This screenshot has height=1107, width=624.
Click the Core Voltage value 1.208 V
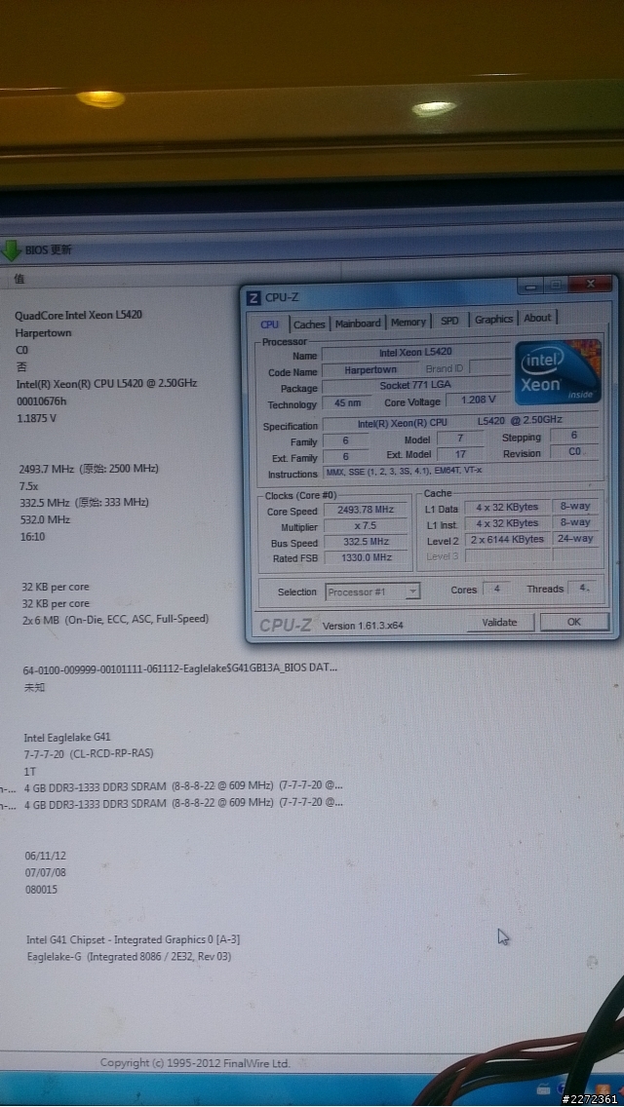click(478, 401)
